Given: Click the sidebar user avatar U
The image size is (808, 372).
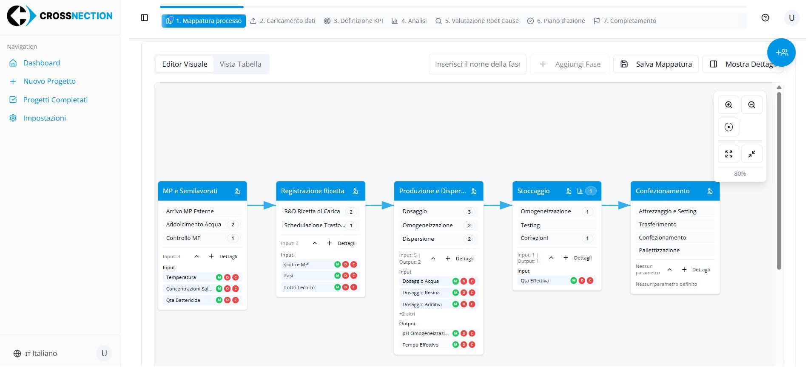Looking at the screenshot, I should click(104, 353).
